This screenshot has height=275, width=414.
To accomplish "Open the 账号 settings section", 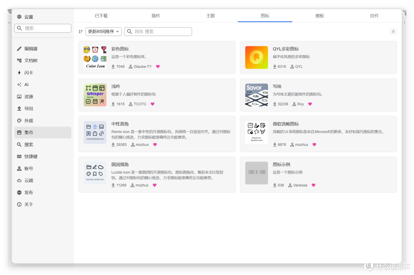I will point(43,169).
